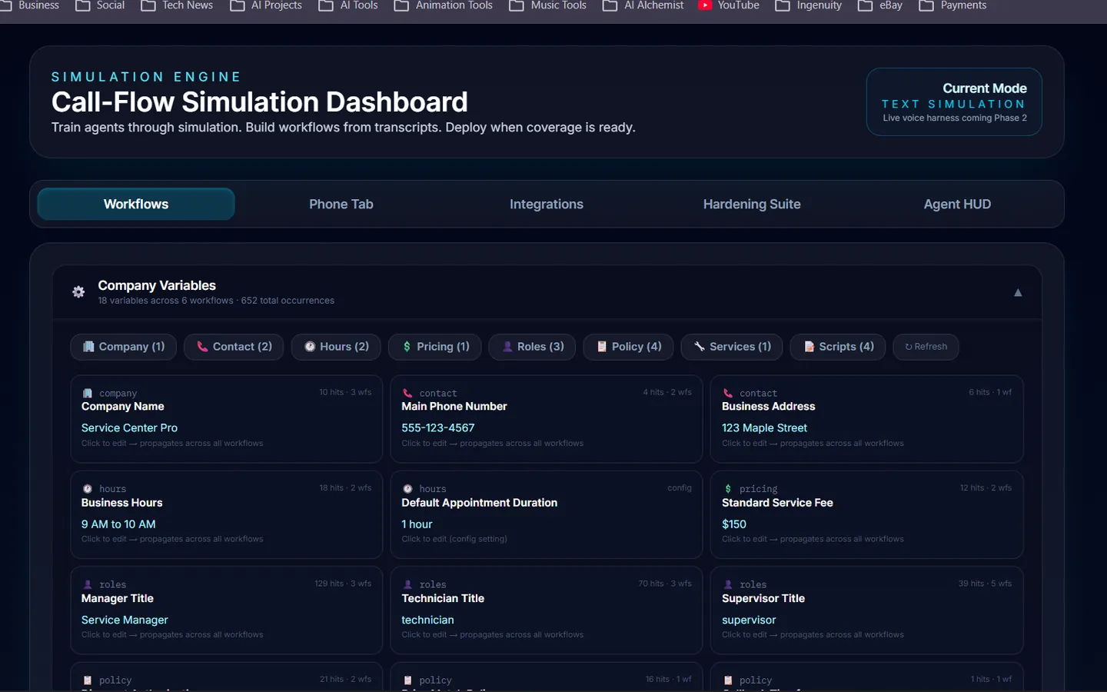Open YouTube bookmark in bookmarks bar

pos(729,5)
